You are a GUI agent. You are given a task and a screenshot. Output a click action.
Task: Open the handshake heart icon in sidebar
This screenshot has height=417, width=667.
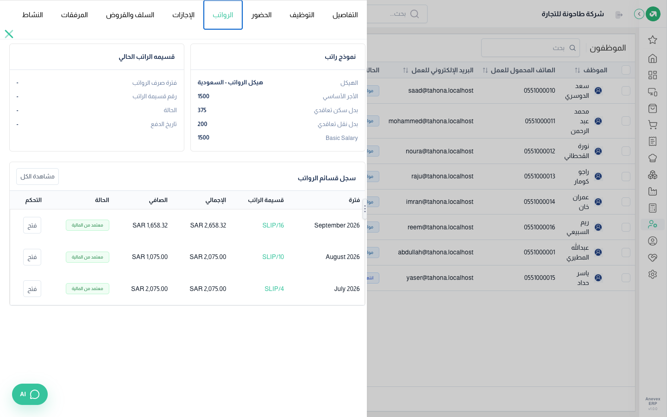click(653, 258)
